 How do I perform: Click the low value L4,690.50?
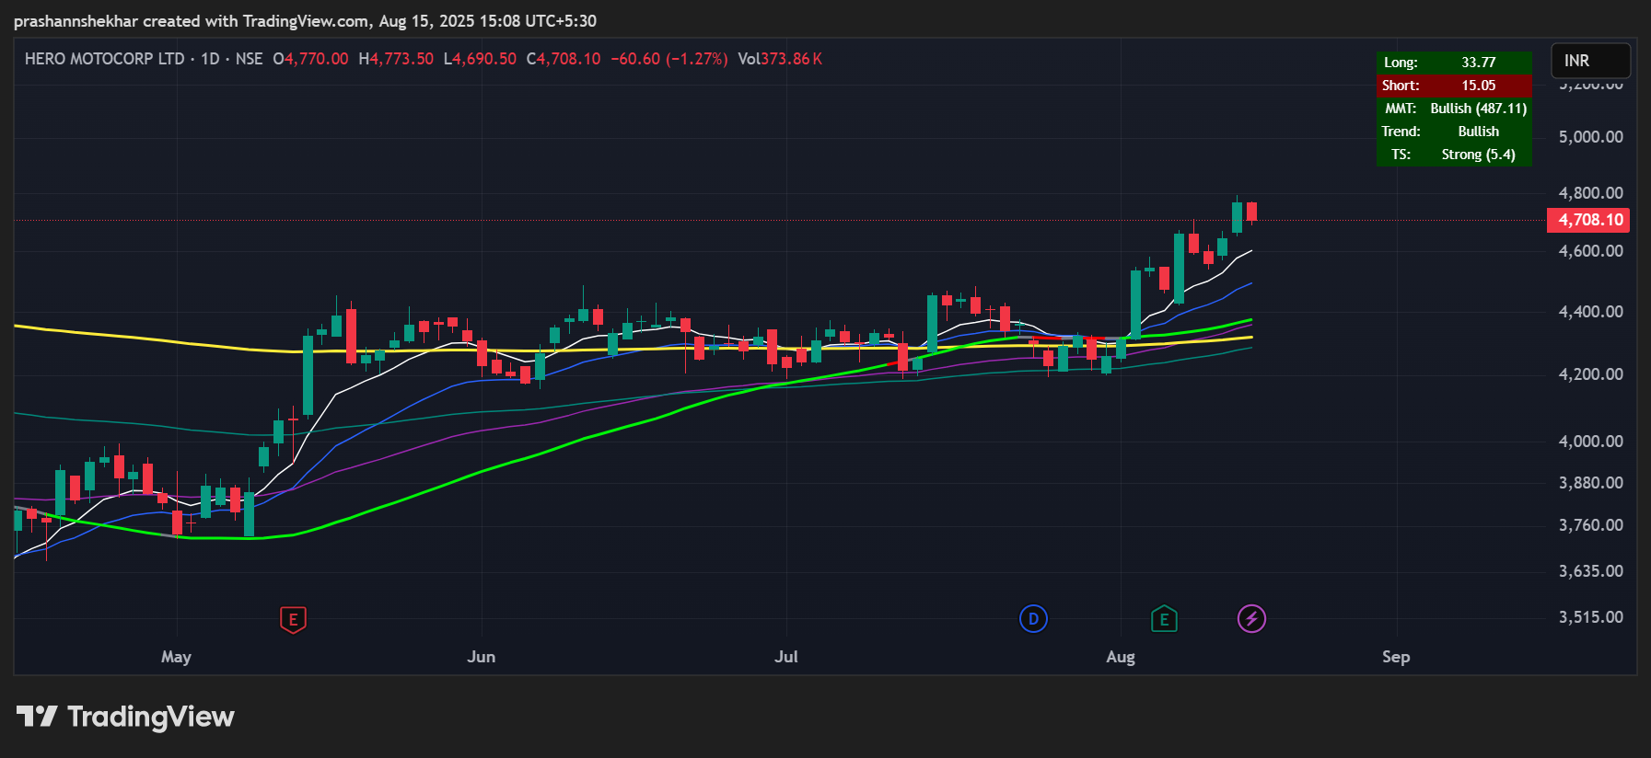click(480, 59)
